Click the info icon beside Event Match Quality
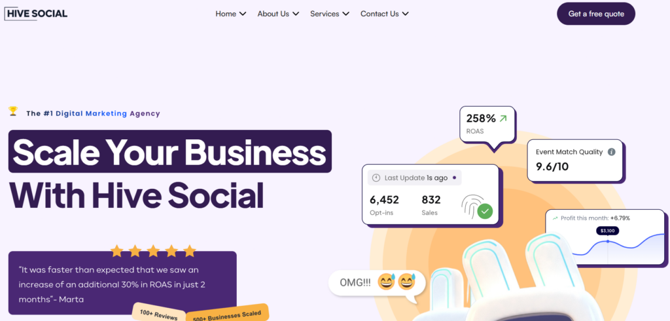This screenshot has width=670, height=321. point(612,152)
